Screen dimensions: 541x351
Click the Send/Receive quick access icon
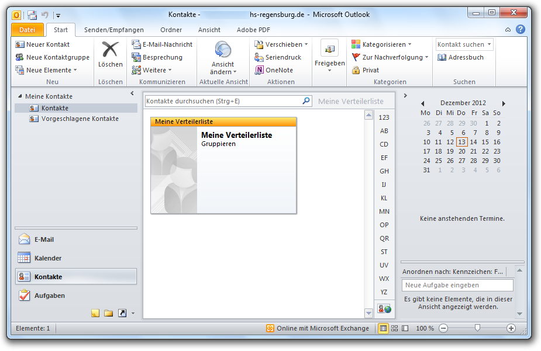tap(32, 15)
